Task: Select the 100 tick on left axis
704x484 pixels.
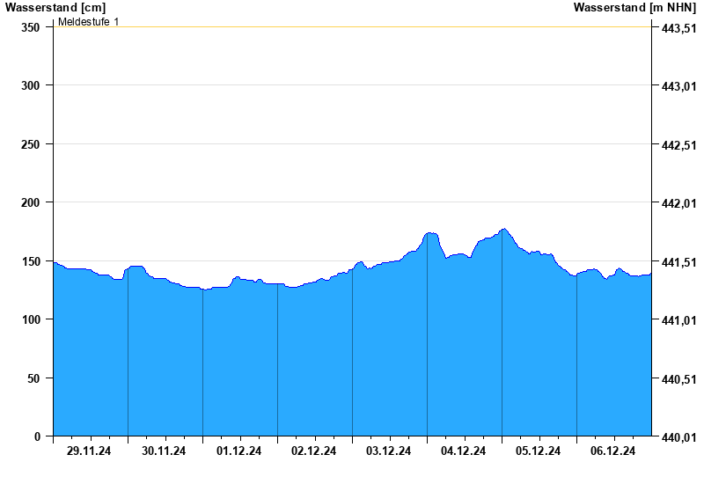Action: (x=31, y=319)
